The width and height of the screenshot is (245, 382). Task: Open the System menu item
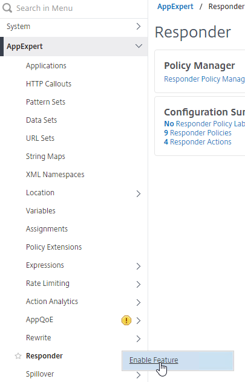[19, 27]
